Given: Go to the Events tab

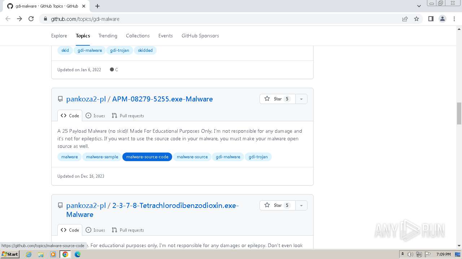Looking at the screenshot, I should [166, 36].
